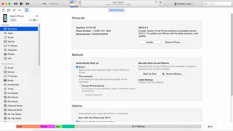This screenshot has height=131, width=233.
Task: Open the more media types ellipsis menu
Action: click(19, 10)
